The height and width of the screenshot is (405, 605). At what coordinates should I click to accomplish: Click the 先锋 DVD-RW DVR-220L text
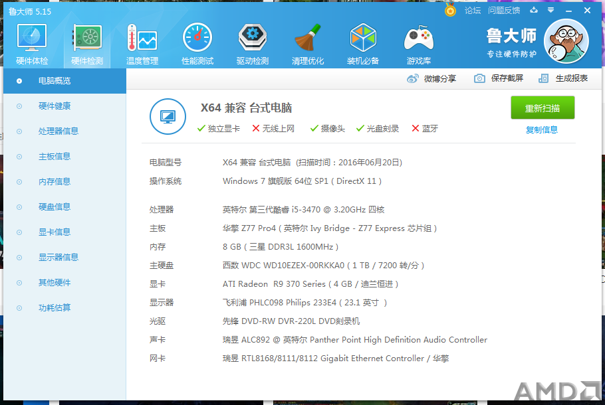click(x=291, y=321)
